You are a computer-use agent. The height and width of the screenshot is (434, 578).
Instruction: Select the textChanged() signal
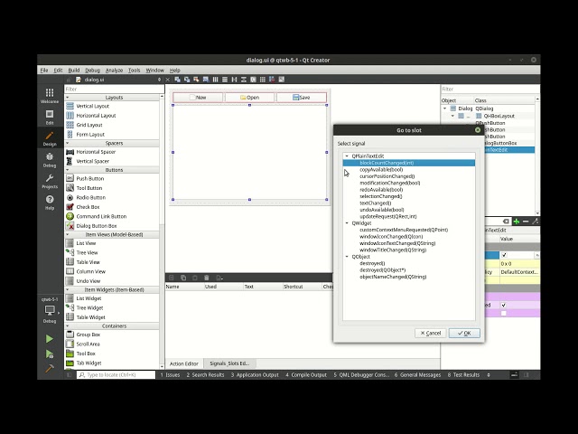tap(376, 203)
